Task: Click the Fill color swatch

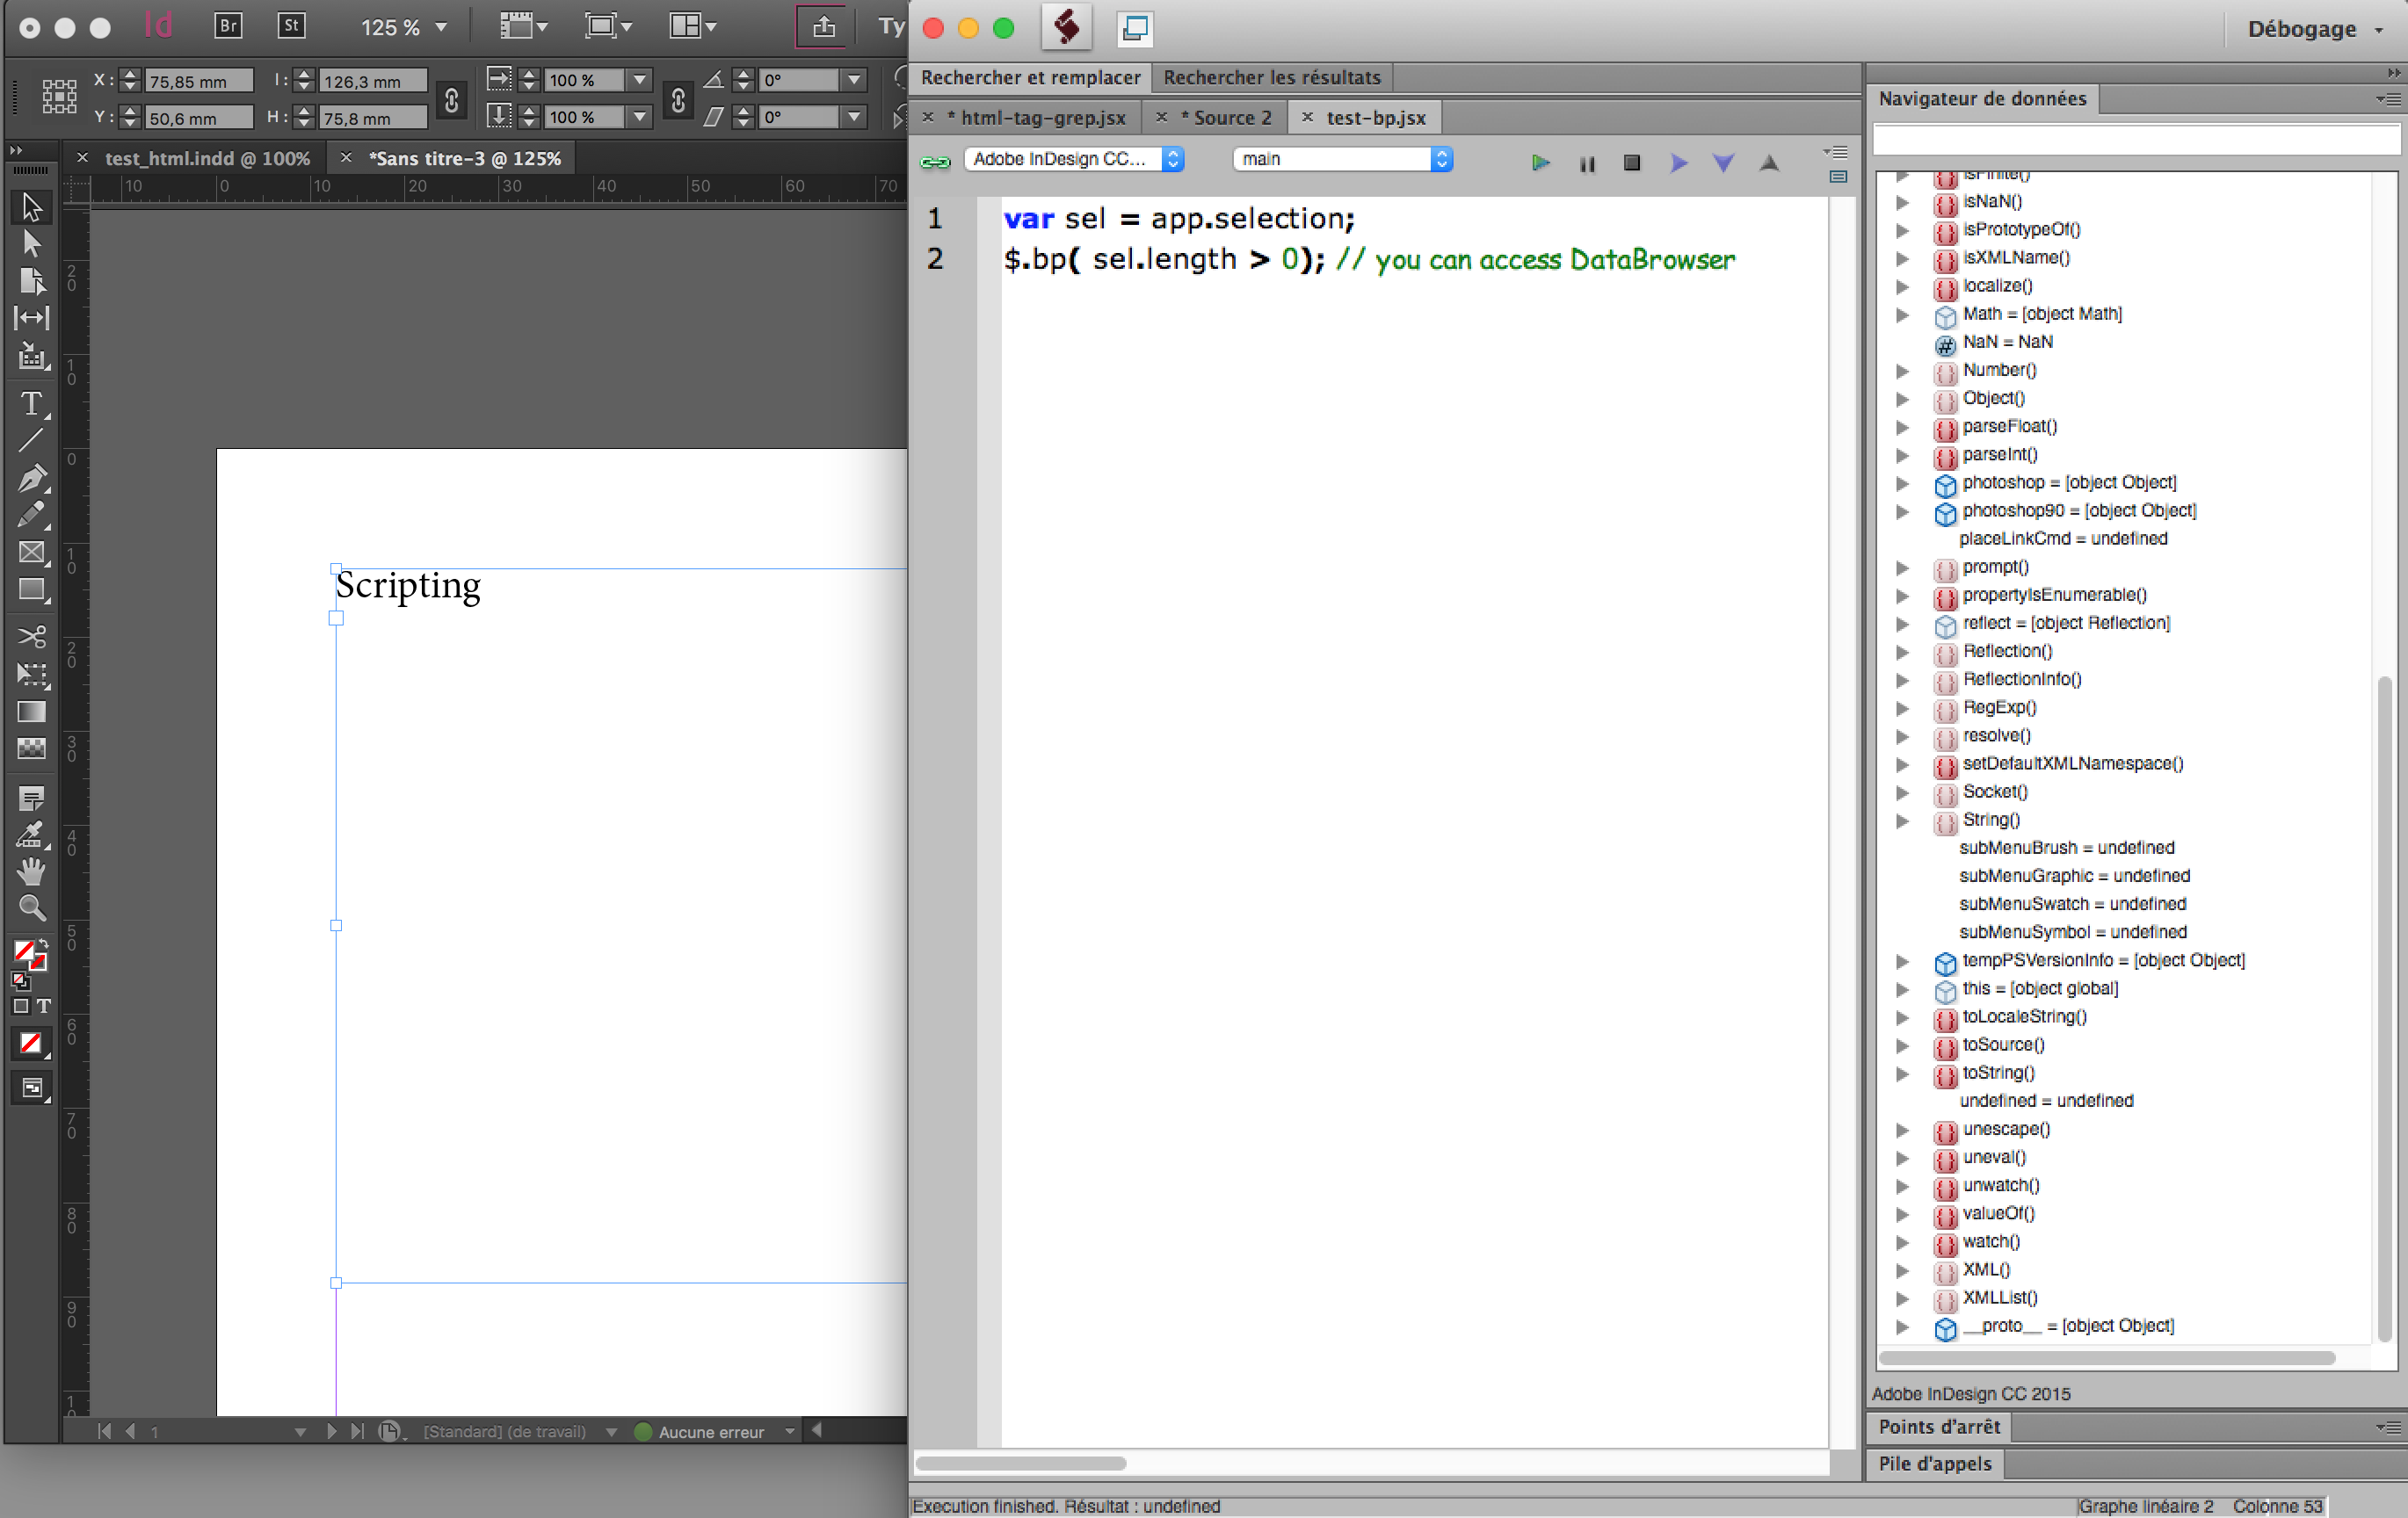Action: (24, 951)
